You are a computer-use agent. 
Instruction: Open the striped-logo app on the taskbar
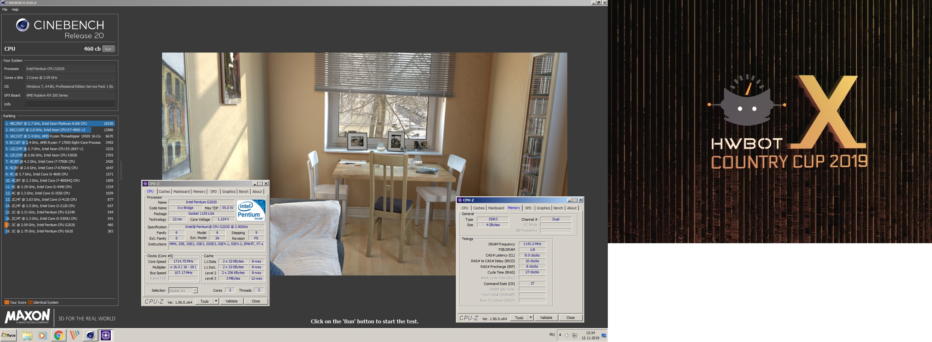(74, 335)
